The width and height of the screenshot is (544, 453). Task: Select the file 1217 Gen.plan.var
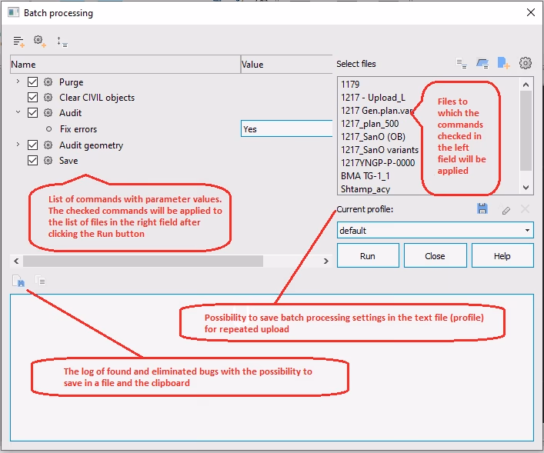(x=377, y=111)
